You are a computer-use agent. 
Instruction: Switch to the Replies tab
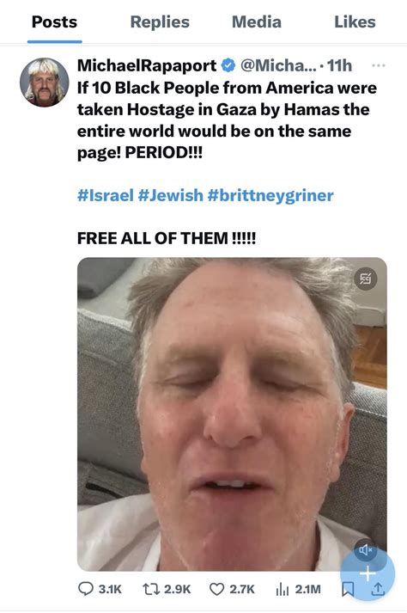(160, 21)
